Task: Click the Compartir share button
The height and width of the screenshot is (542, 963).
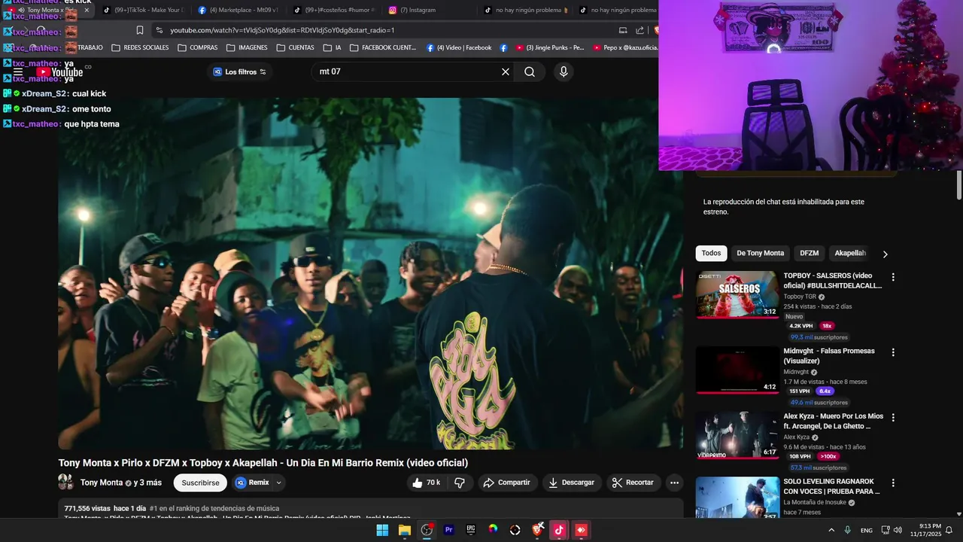Action: [506, 483]
